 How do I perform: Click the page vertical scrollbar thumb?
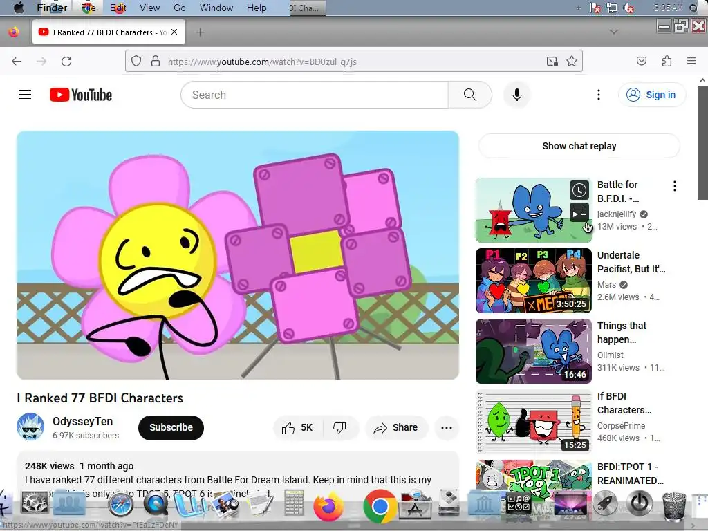point(702,142)
